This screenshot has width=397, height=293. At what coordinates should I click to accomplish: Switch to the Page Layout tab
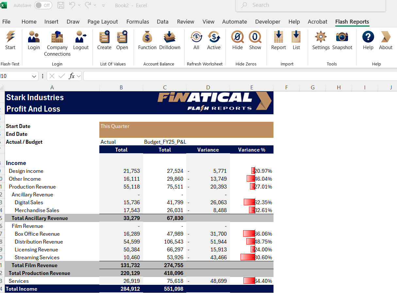click(103, 22)
